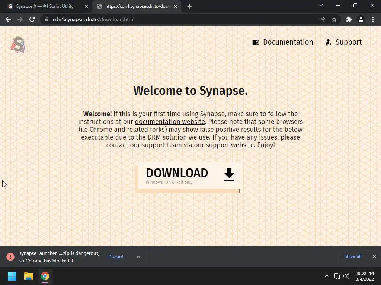The height and width of the screenshot is (285, 381).
Task: Click the browser forward arrow
Action: click(x=20, y=19)
